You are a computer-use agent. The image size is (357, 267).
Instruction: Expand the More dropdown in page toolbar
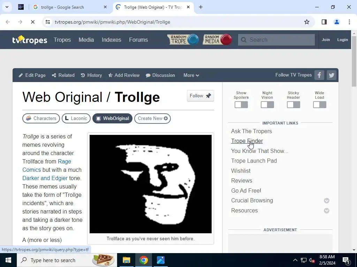191,75
